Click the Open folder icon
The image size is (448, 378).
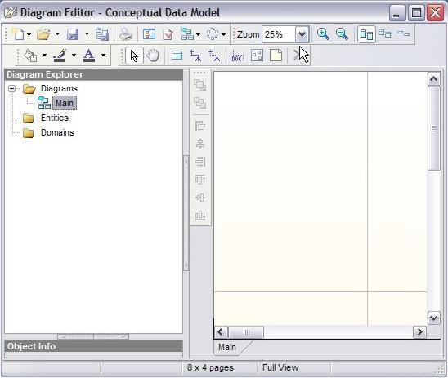[x=43, y=34]
